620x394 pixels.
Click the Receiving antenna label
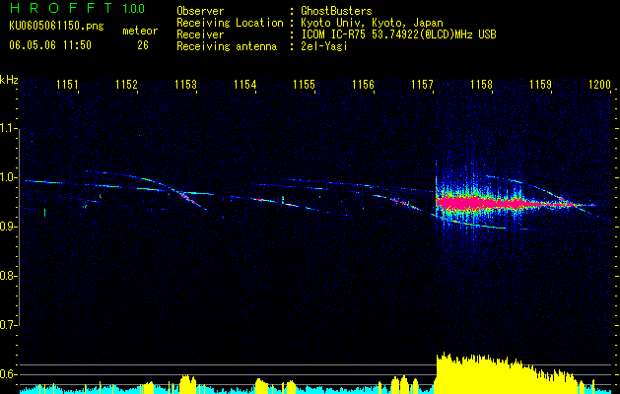227,47
